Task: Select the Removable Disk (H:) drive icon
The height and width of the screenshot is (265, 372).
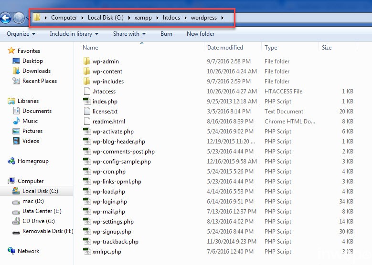Action: 16,231
